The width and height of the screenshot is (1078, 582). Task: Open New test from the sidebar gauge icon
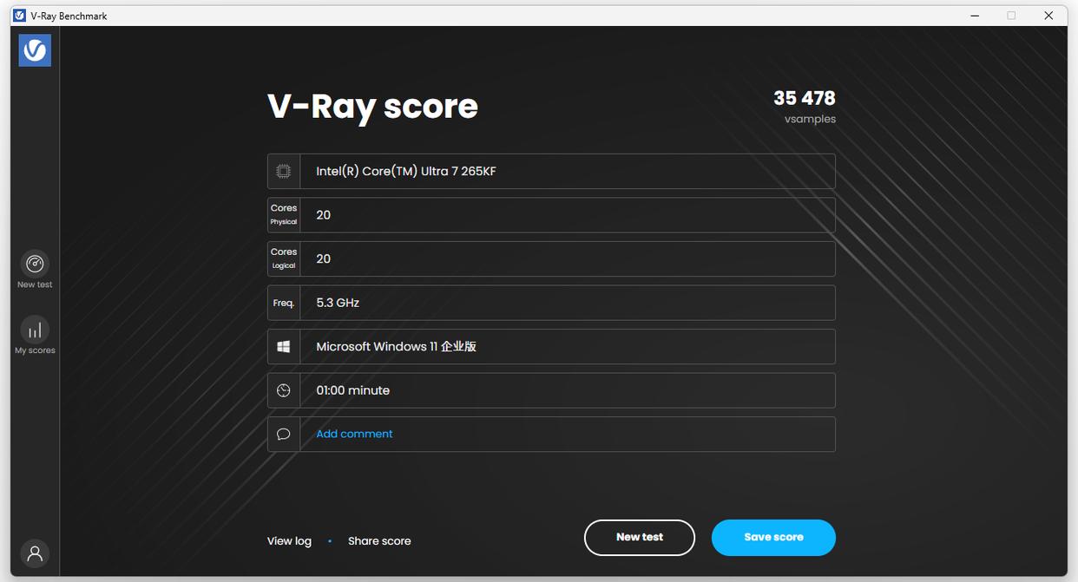35,263
